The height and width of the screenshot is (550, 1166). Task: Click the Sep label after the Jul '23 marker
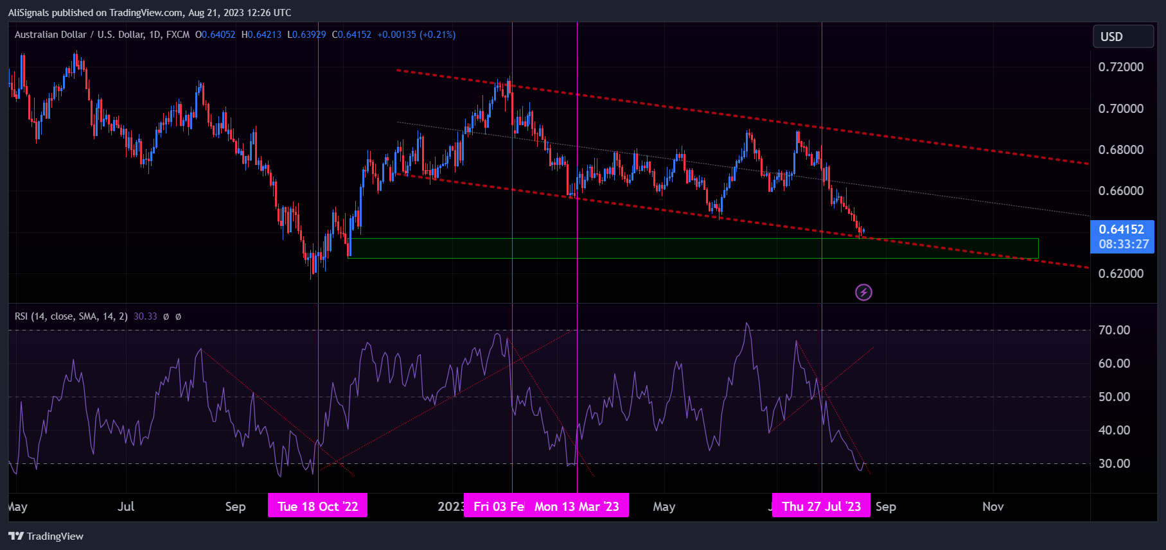pos(886,506)
